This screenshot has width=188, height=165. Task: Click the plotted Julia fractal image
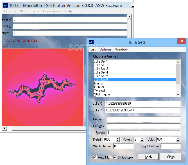[x=43, y=87]
